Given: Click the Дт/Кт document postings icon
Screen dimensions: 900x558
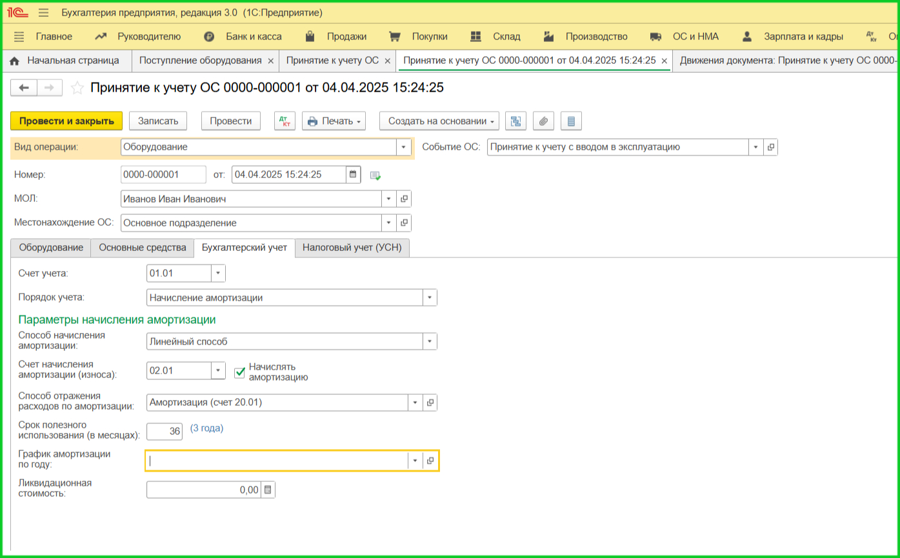Looking at the screenshot, I should 285,121.
